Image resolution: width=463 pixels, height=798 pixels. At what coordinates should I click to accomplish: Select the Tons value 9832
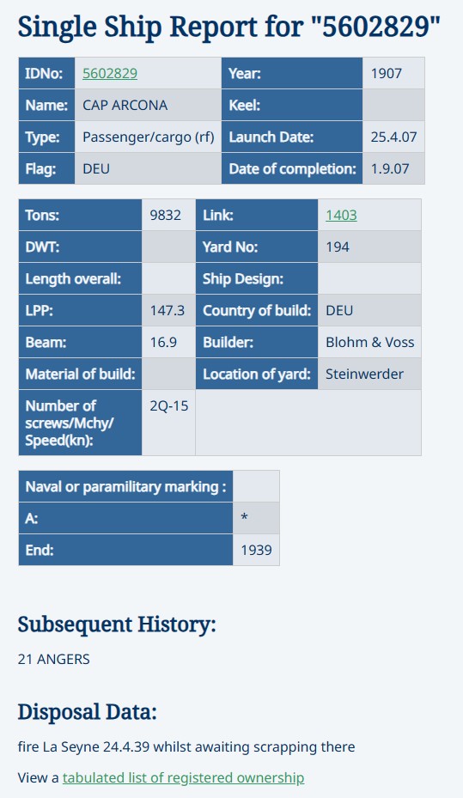pos(168,216)
